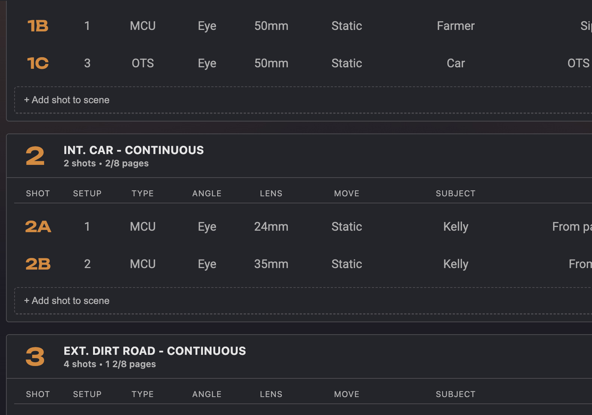
Task: Click the scene number 3 badge
Action: pos(35,357)
